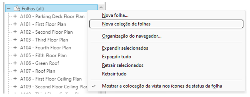Click Expandir selecionados
Viewport: 250px width, 97px height.
(x=125, y=48)
